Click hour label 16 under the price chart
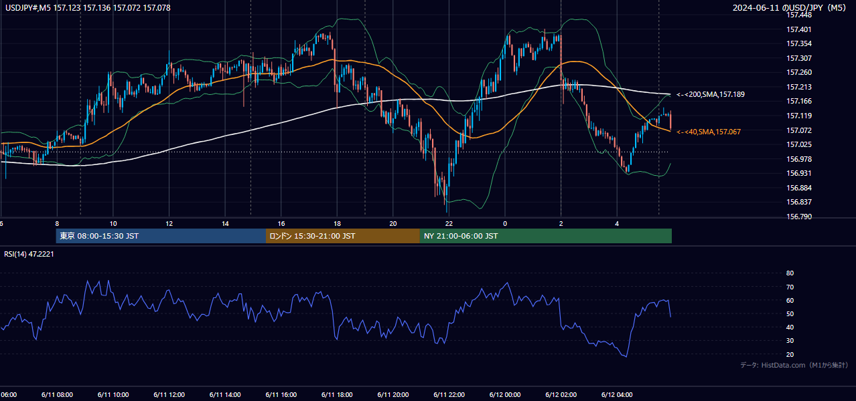The width and height of the screenshot is (856, 401). [281, 224]
